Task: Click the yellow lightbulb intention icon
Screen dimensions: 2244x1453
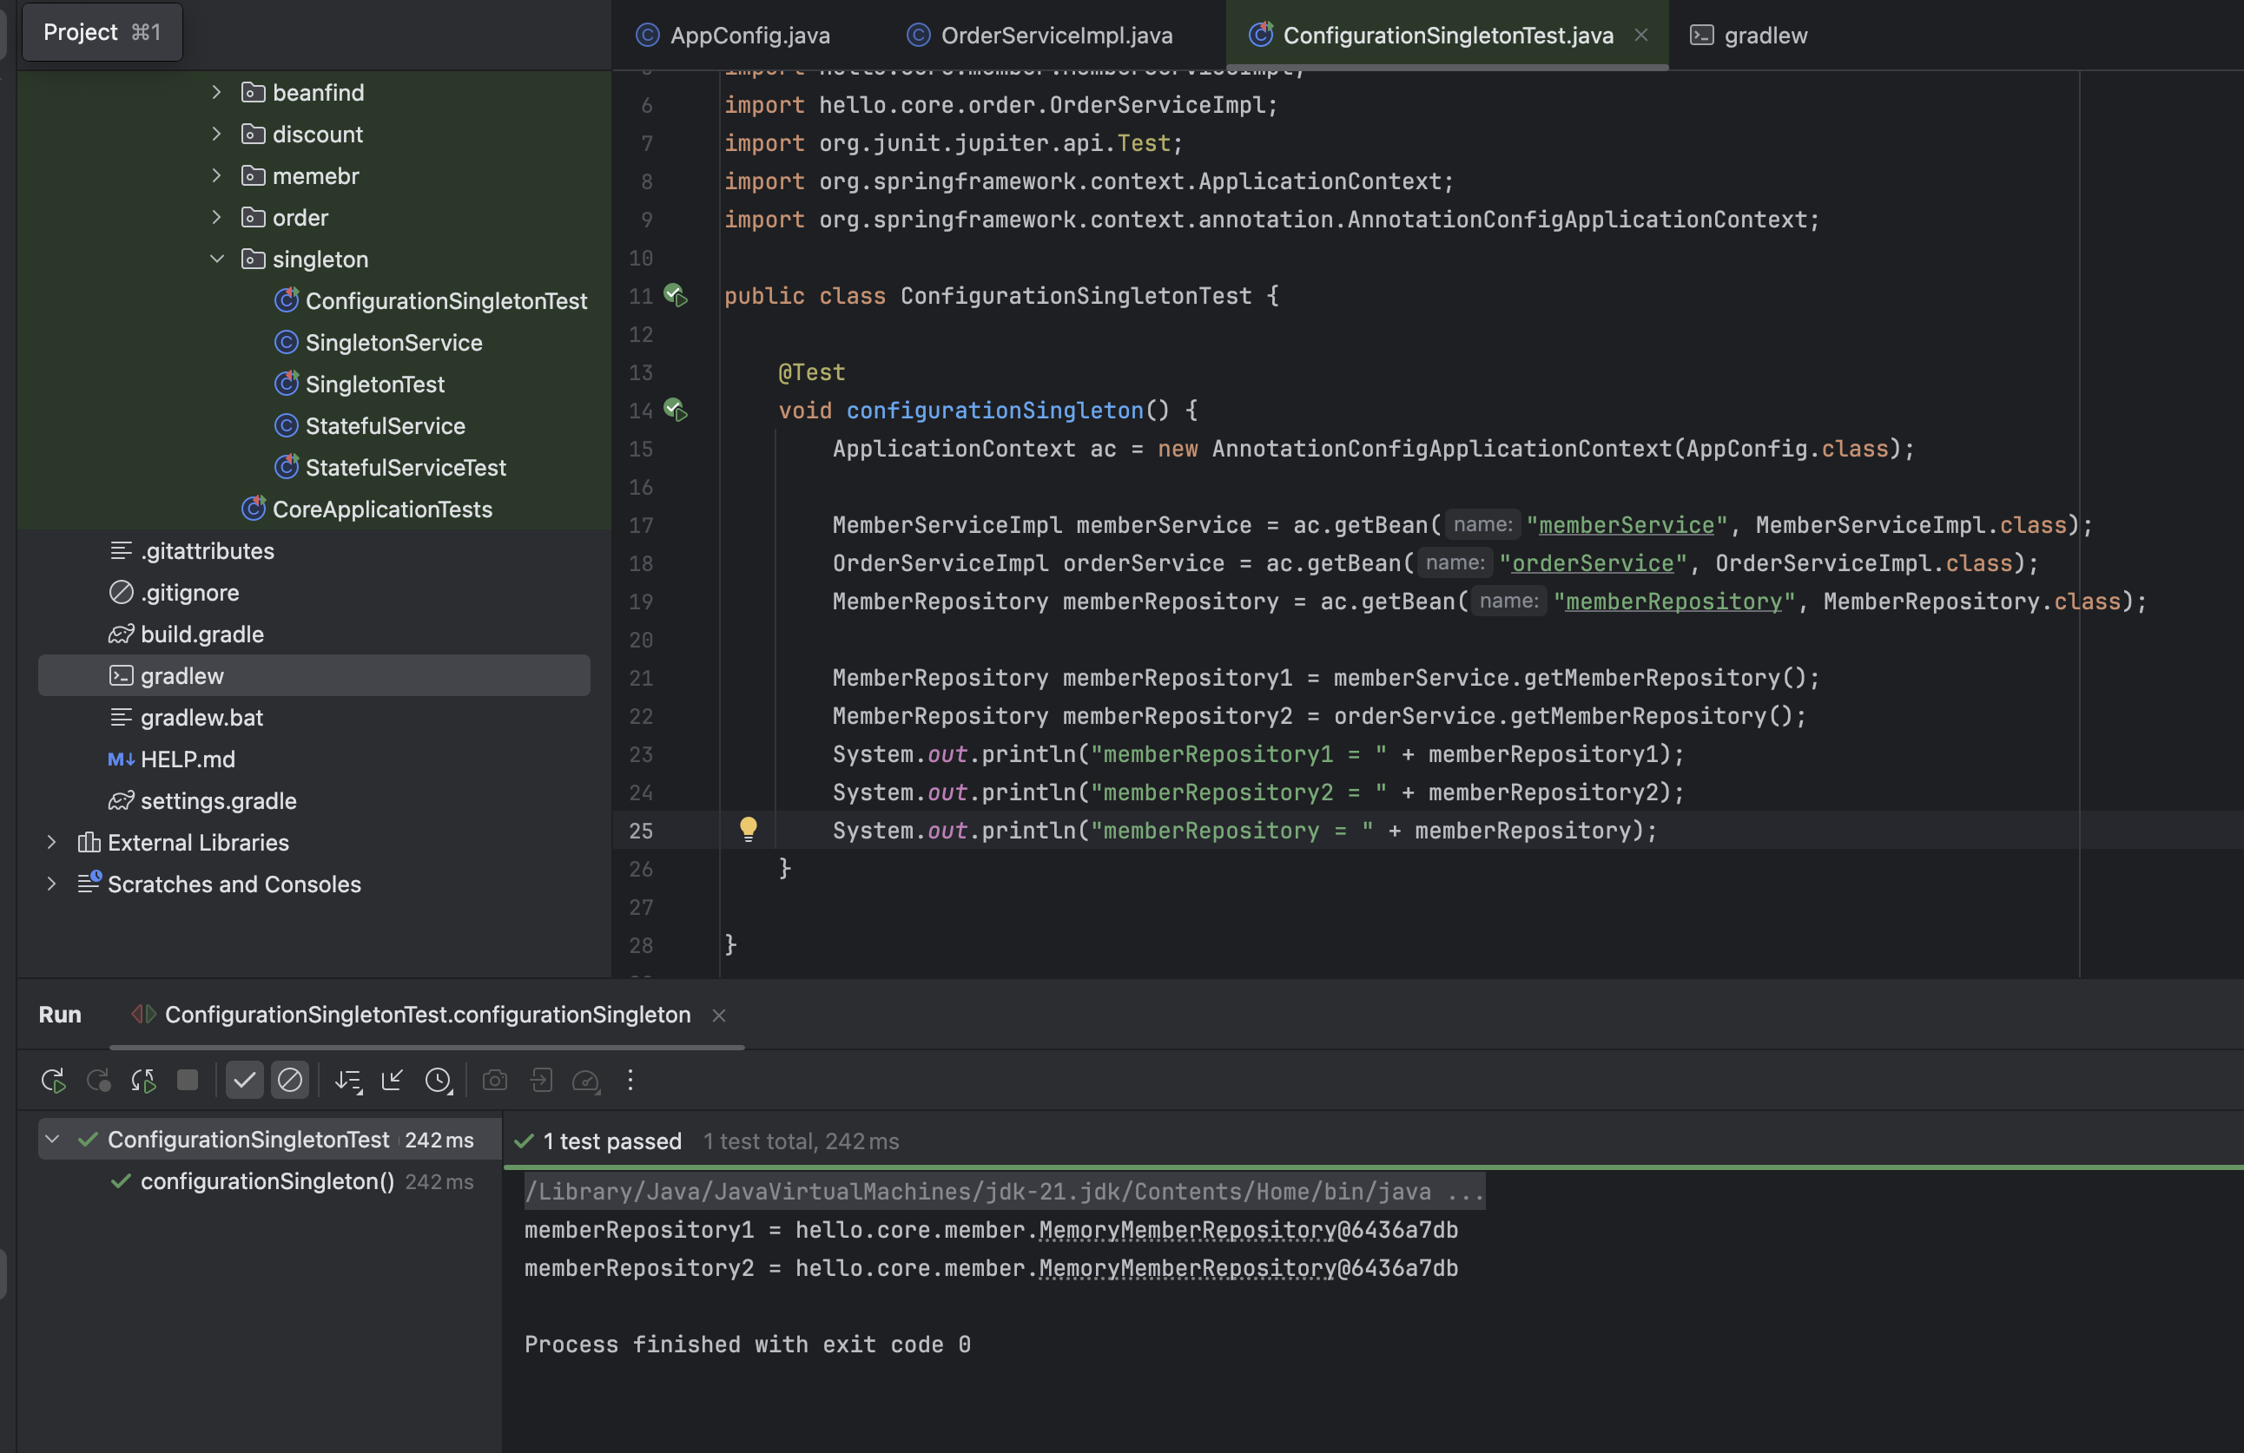Action: 748,829
